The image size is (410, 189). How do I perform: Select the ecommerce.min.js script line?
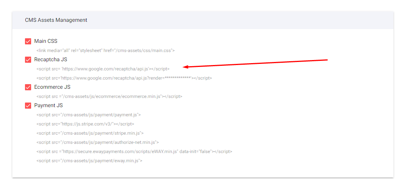[x=109, y=96]
